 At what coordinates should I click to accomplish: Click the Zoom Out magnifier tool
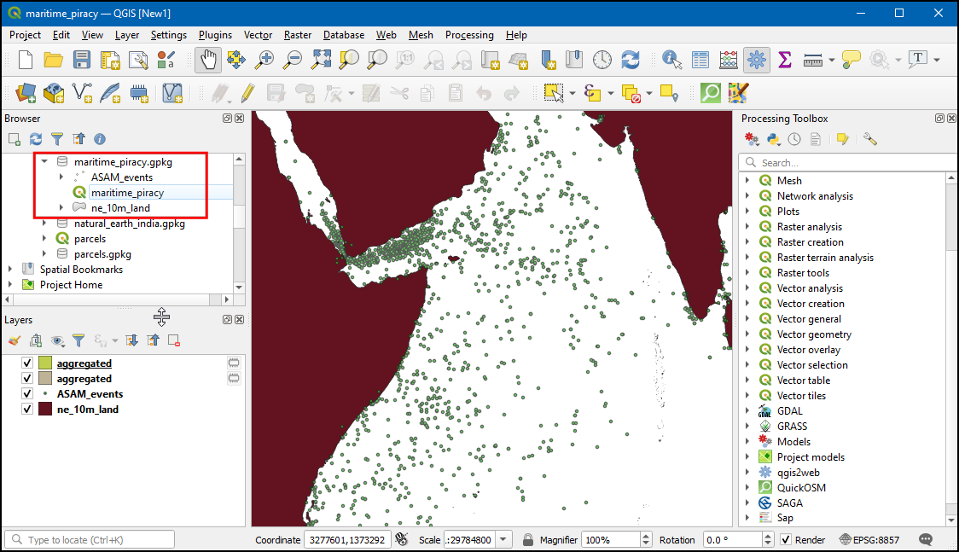(293, 60)
